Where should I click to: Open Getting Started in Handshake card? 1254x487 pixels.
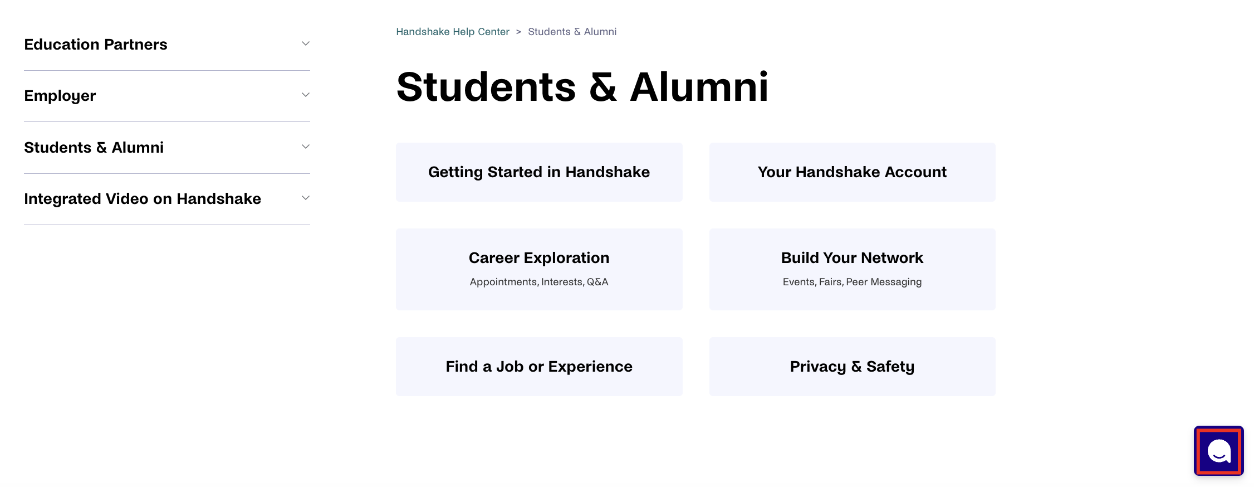click(x=539, y=172)
